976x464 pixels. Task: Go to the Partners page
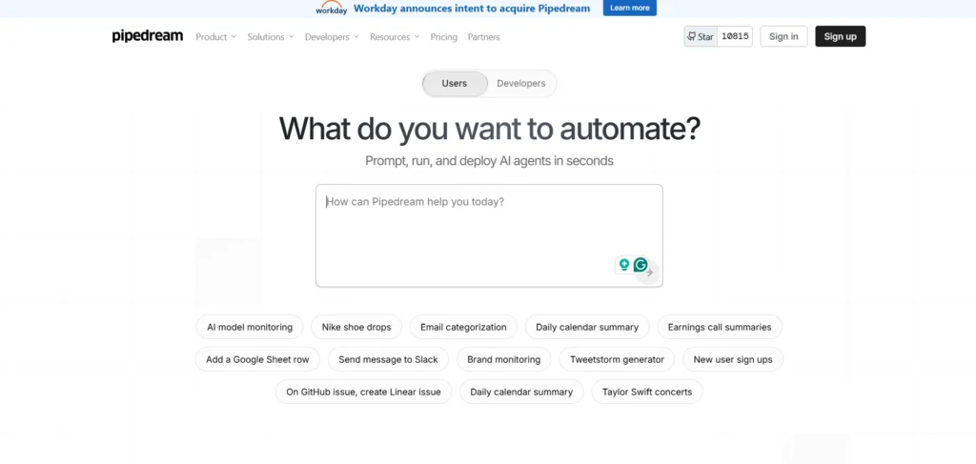pyautogui.click(x=484, y=37)
